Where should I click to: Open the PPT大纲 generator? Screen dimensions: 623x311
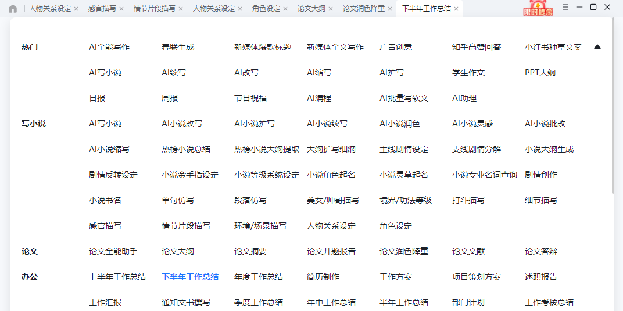pos(540,73)
